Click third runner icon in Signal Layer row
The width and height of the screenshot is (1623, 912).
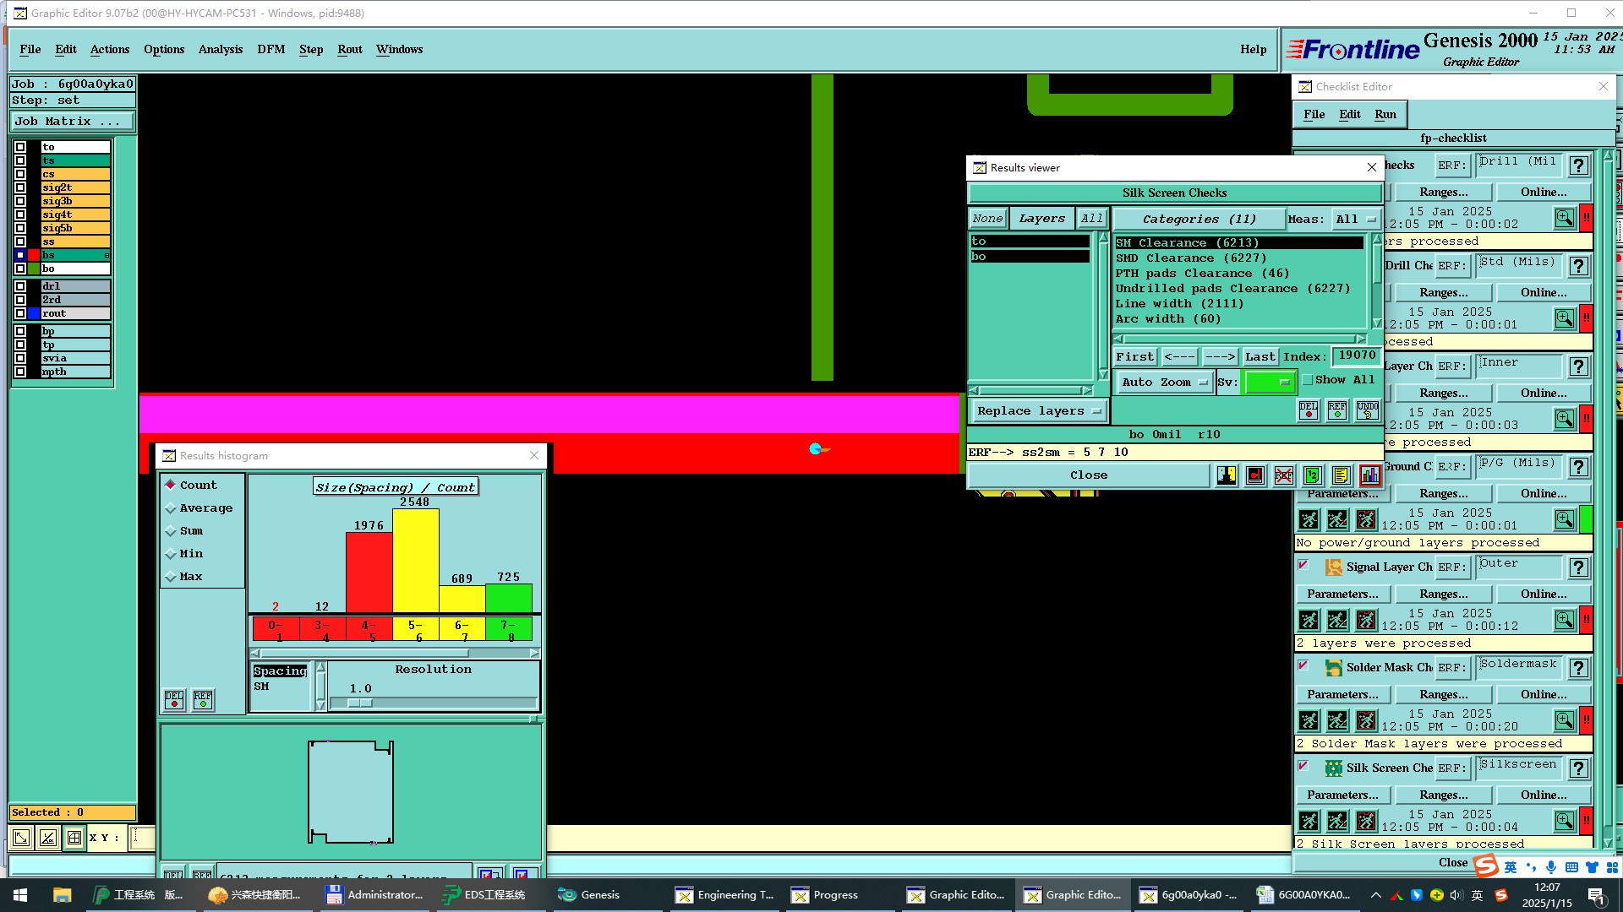(1366, 620)
